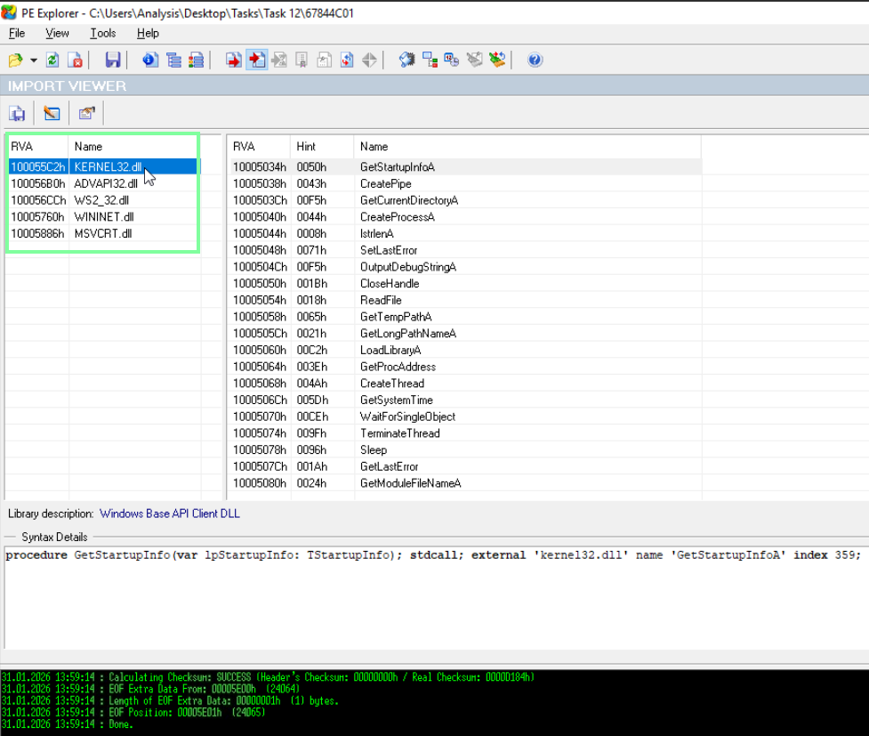Screen dimensions: 869x736
Task: Click the blue Help question mark icon
Action: 535,60
